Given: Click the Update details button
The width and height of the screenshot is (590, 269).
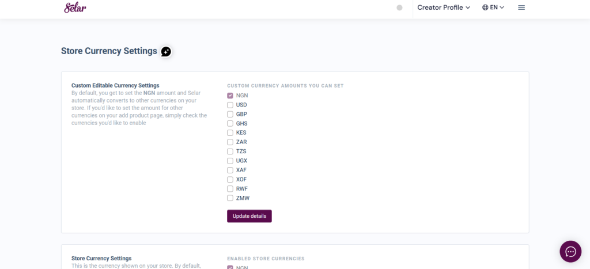Looking at the screenshot, I should (249, 216).
